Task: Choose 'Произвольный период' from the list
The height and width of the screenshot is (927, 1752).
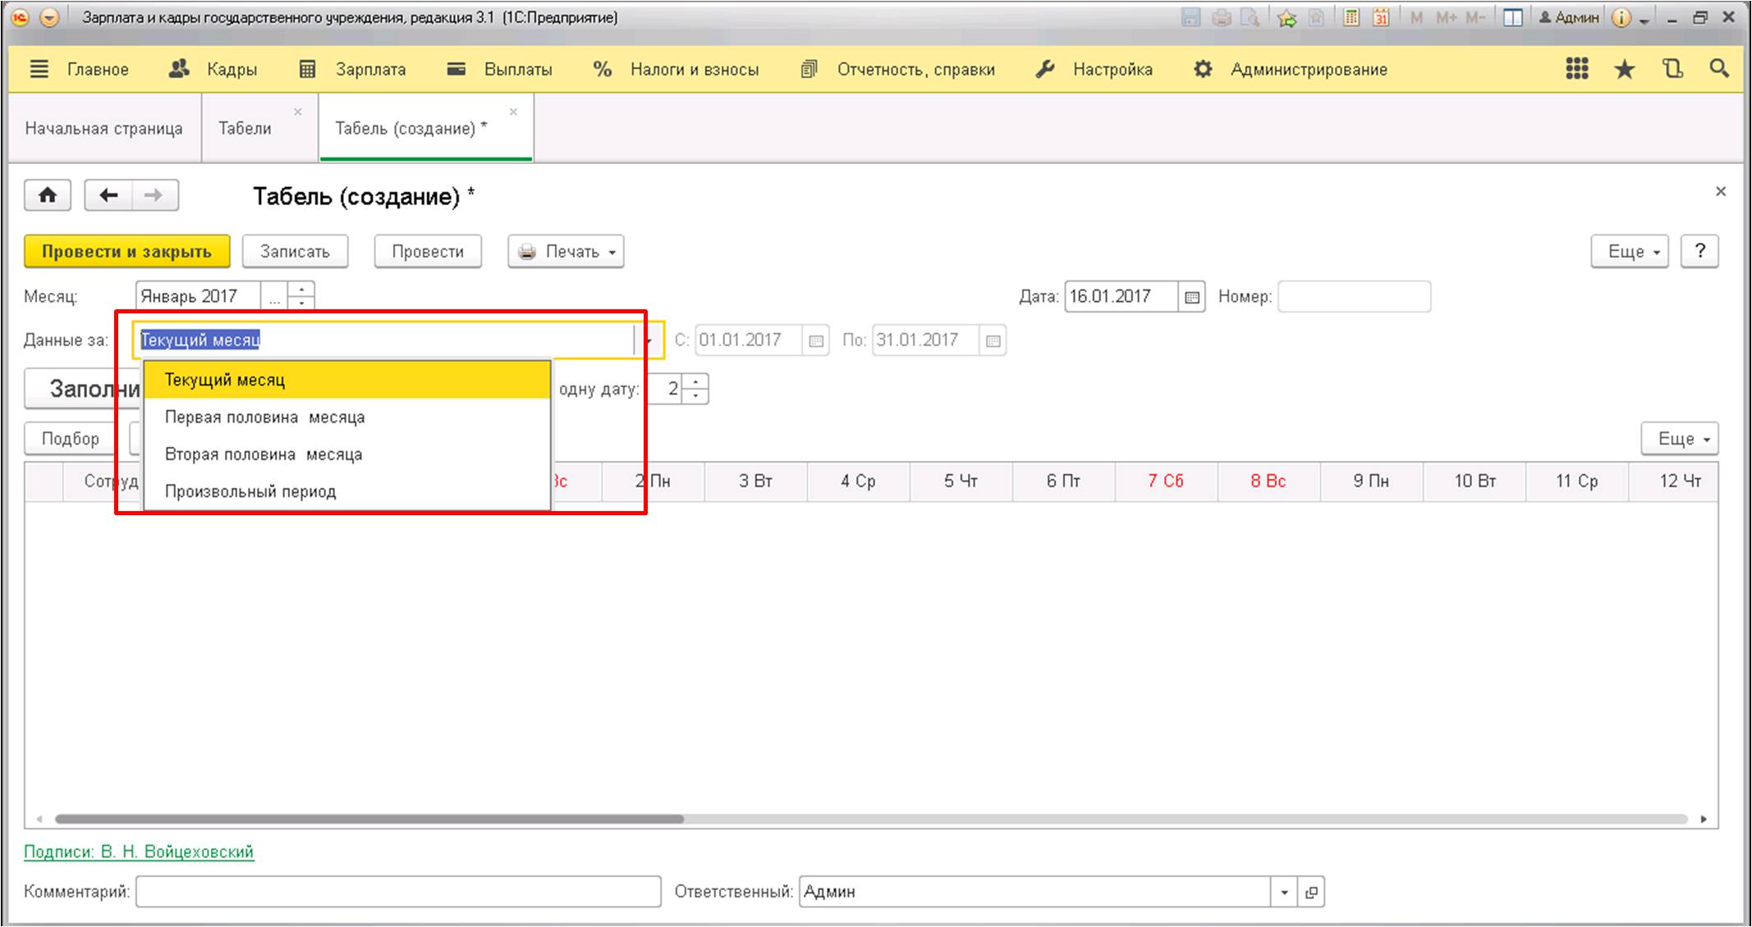Action: (x=250, y=491)
